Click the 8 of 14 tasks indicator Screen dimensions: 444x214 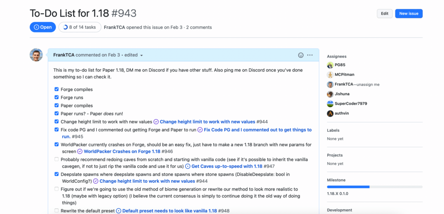80,27
